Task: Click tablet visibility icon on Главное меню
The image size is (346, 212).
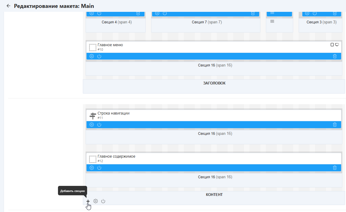Action: pos(332,45)
